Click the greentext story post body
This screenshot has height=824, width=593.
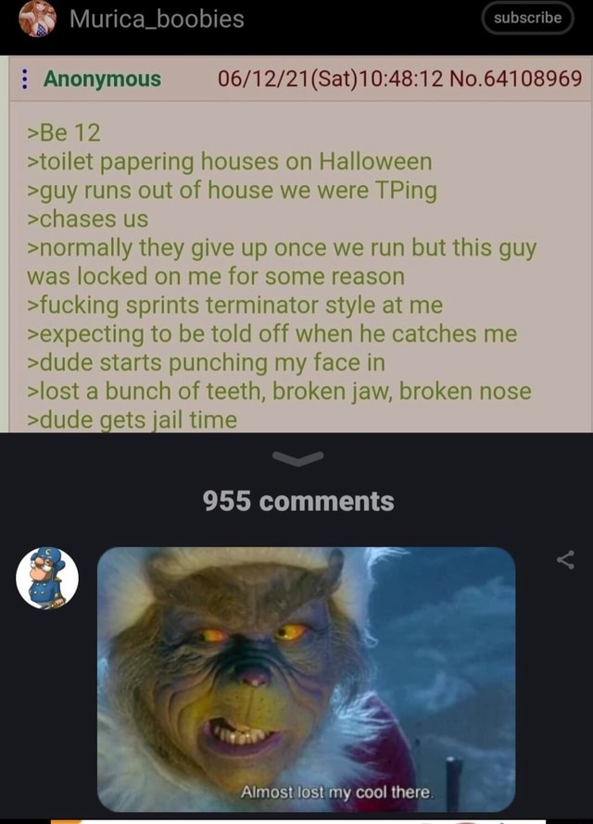299,268
